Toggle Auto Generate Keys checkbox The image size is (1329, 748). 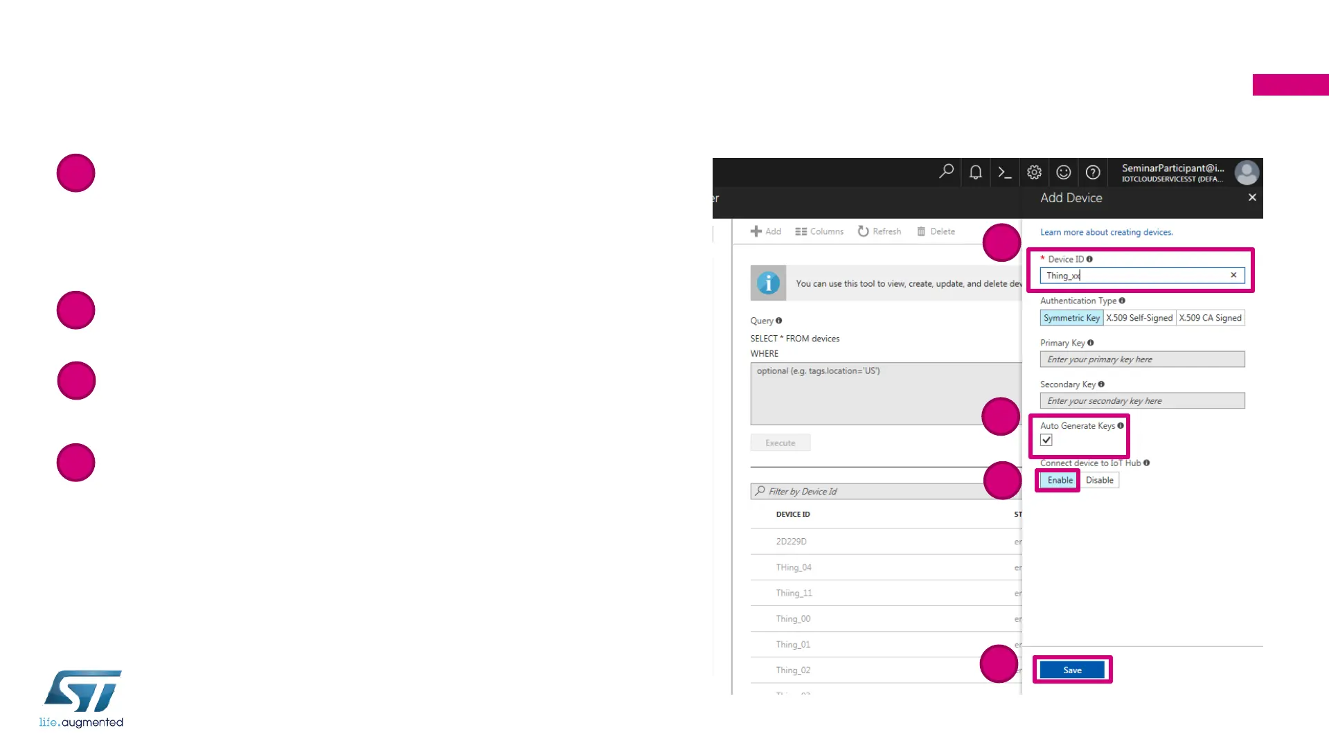tap(1046, 440)
